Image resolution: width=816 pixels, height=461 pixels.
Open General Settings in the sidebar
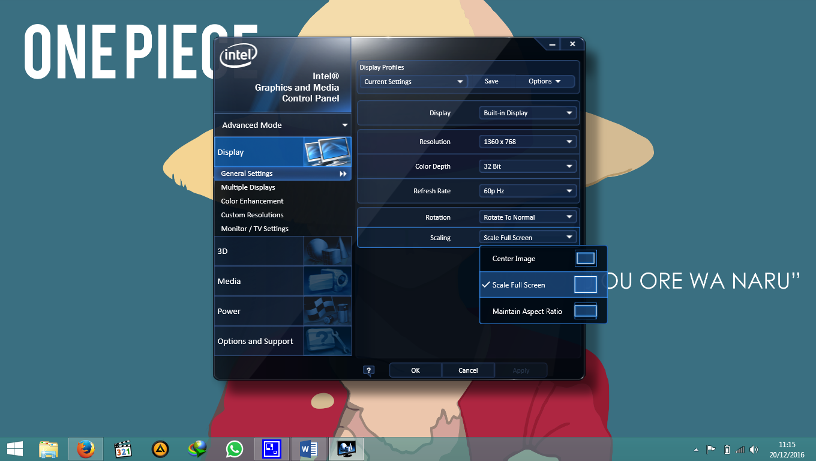click(x=283, y=173)
